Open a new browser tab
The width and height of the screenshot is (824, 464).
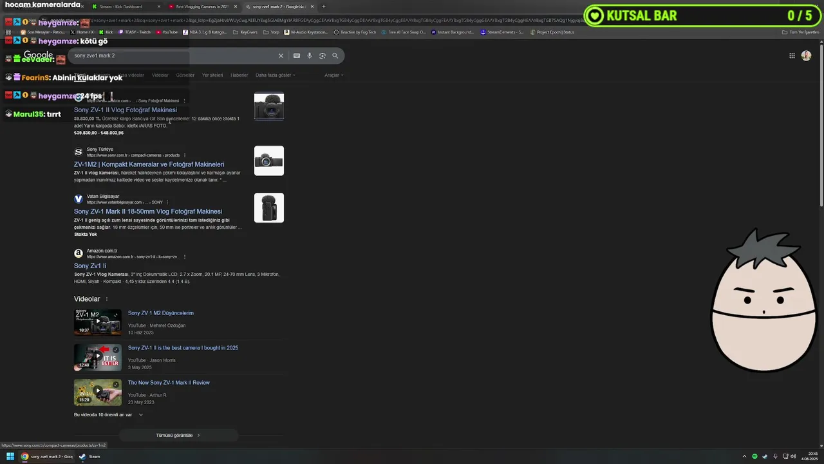(x=323, y=6)
